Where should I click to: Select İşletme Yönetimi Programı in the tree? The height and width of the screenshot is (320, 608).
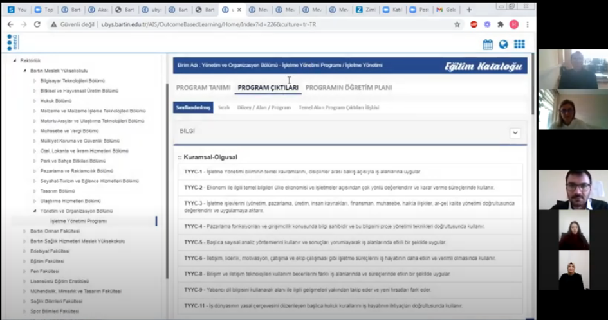pyautogui.click(x=78, y=221)
